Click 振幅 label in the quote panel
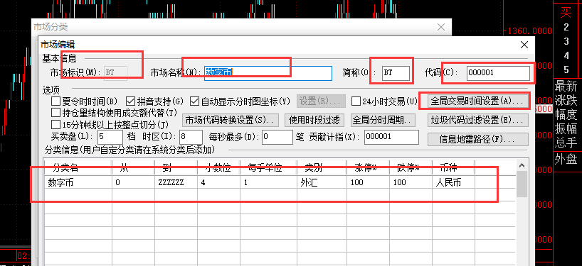The height and width of the screenshot is (266, 582). (566, 128)
